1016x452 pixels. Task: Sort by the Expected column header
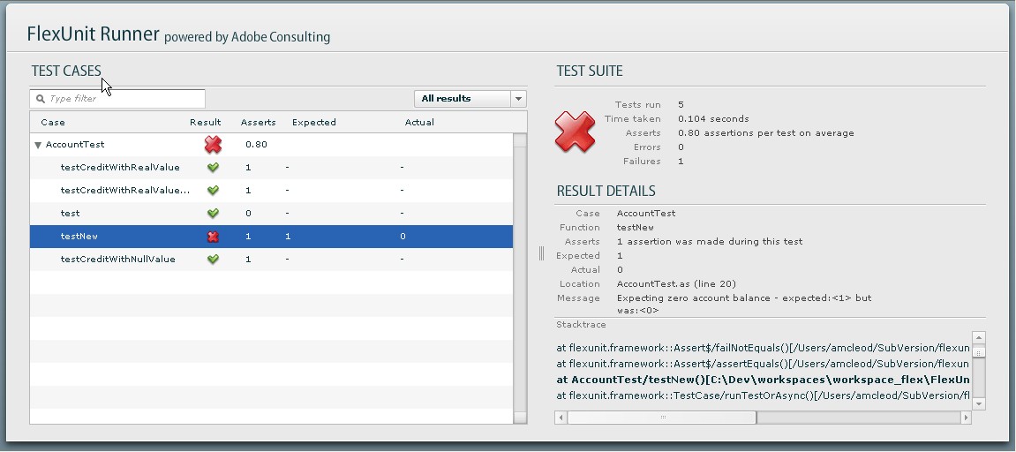click(x=313, y=123)
